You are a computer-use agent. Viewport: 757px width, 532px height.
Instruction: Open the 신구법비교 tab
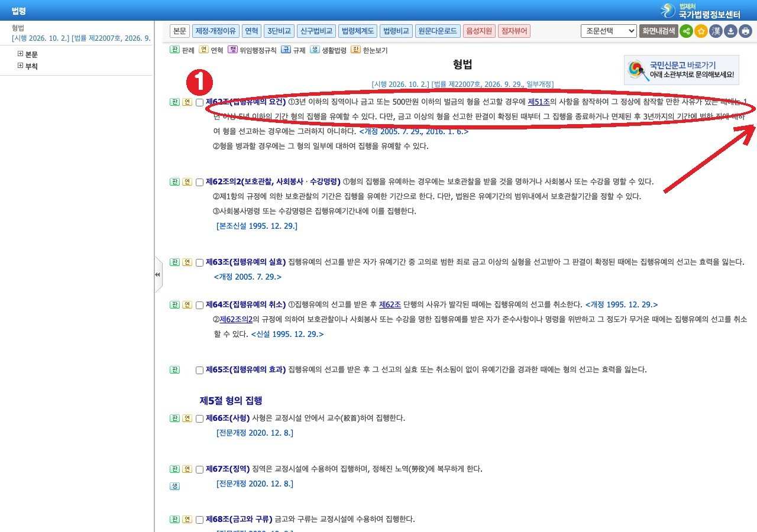(x=317, y=31)
